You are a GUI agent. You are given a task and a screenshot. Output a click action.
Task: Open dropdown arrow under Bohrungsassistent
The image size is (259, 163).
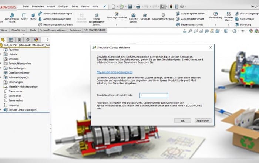pos(117,25)
